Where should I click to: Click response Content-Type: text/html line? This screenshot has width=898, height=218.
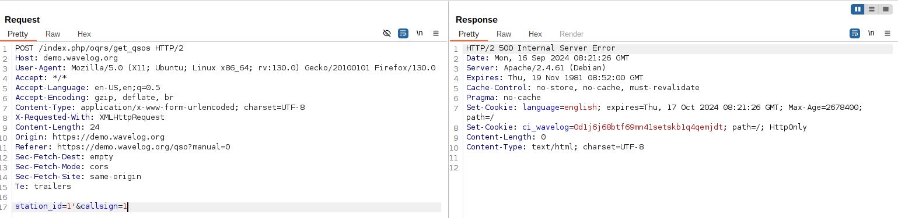(x=555, y=147)
